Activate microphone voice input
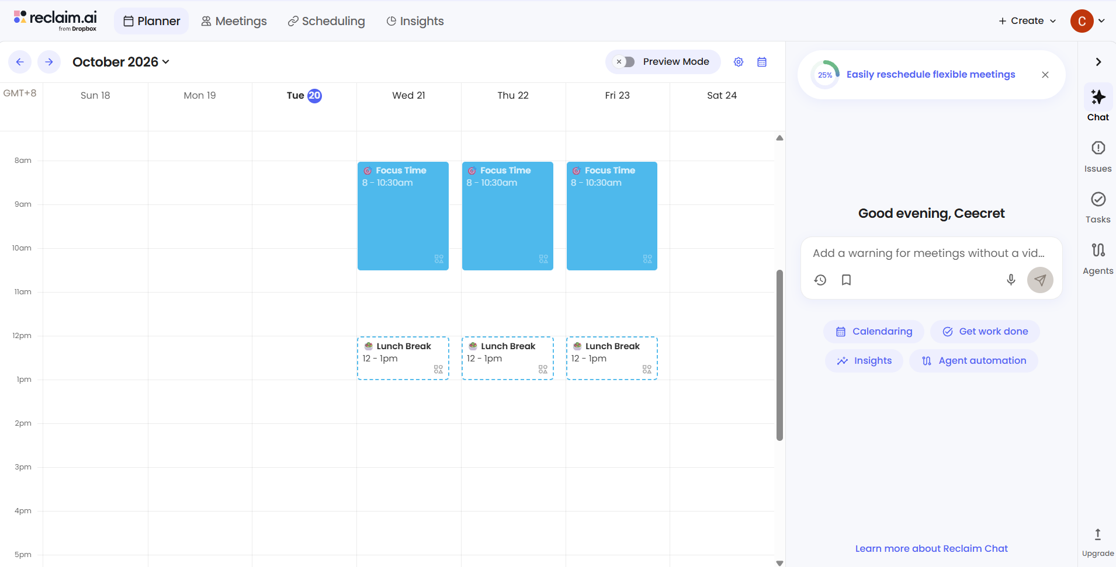This screenshot has height=567, width=1116. pyautogui.click(x=1011, y=280)
